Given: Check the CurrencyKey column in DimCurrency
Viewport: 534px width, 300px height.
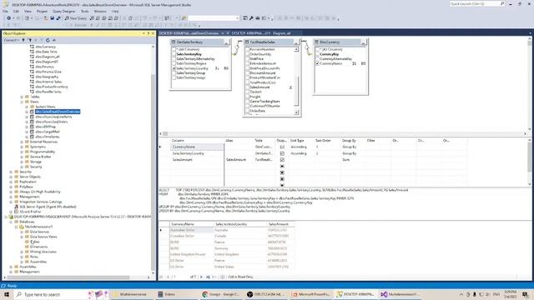Looking at the screenshot, I should pos(317,54).
